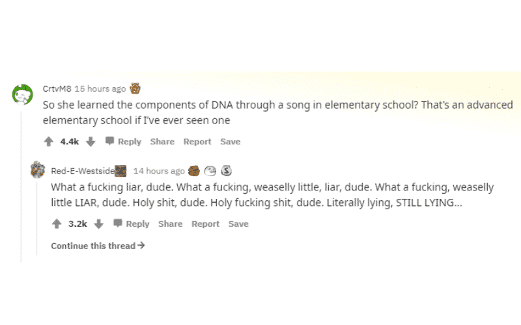Downvote Red-E-Westside's reply

tap(99, 224)
